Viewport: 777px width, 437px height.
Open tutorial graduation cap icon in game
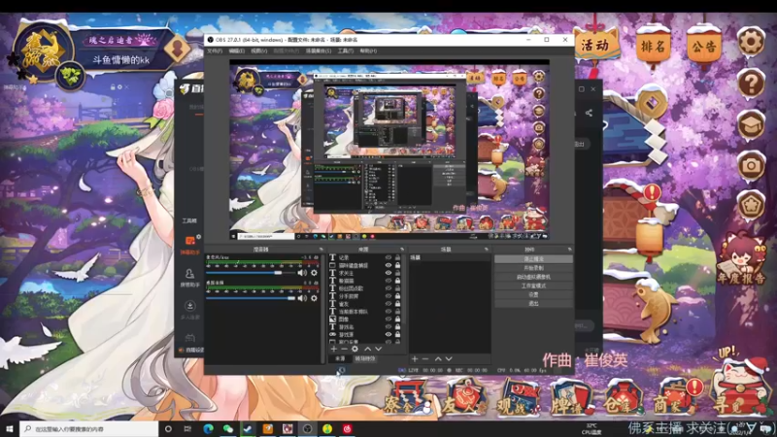(x=751, y=124)
